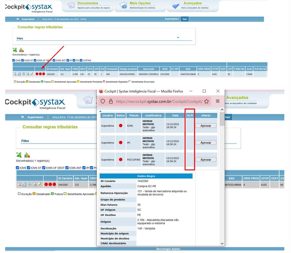The height and width of the screenshot is (253, 291).
Task: Click Futura green legend swatch on upper page
Action: click(42, 81)
